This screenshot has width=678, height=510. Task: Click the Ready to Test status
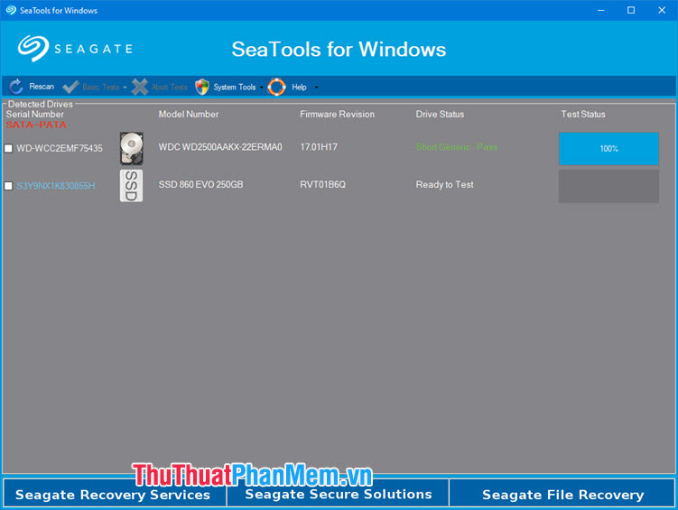(x=444, y=184)
